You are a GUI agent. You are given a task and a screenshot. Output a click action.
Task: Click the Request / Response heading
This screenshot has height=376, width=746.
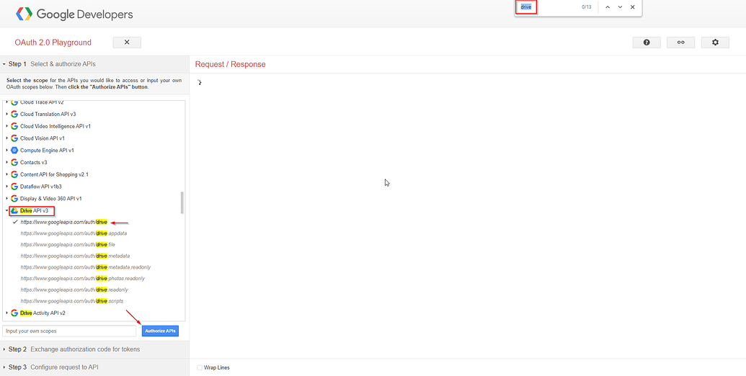[x=230, y=64]
